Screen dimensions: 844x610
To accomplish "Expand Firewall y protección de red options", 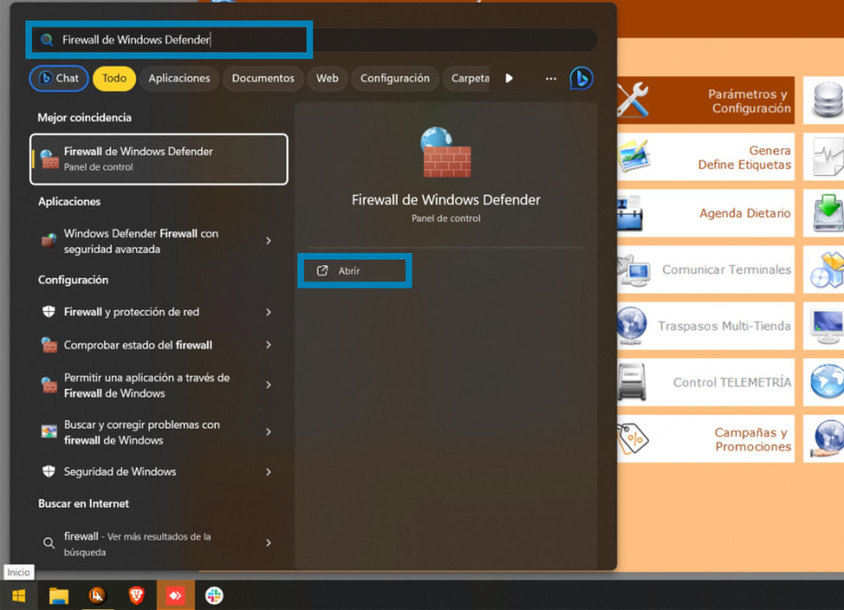I will coord(268,312).
